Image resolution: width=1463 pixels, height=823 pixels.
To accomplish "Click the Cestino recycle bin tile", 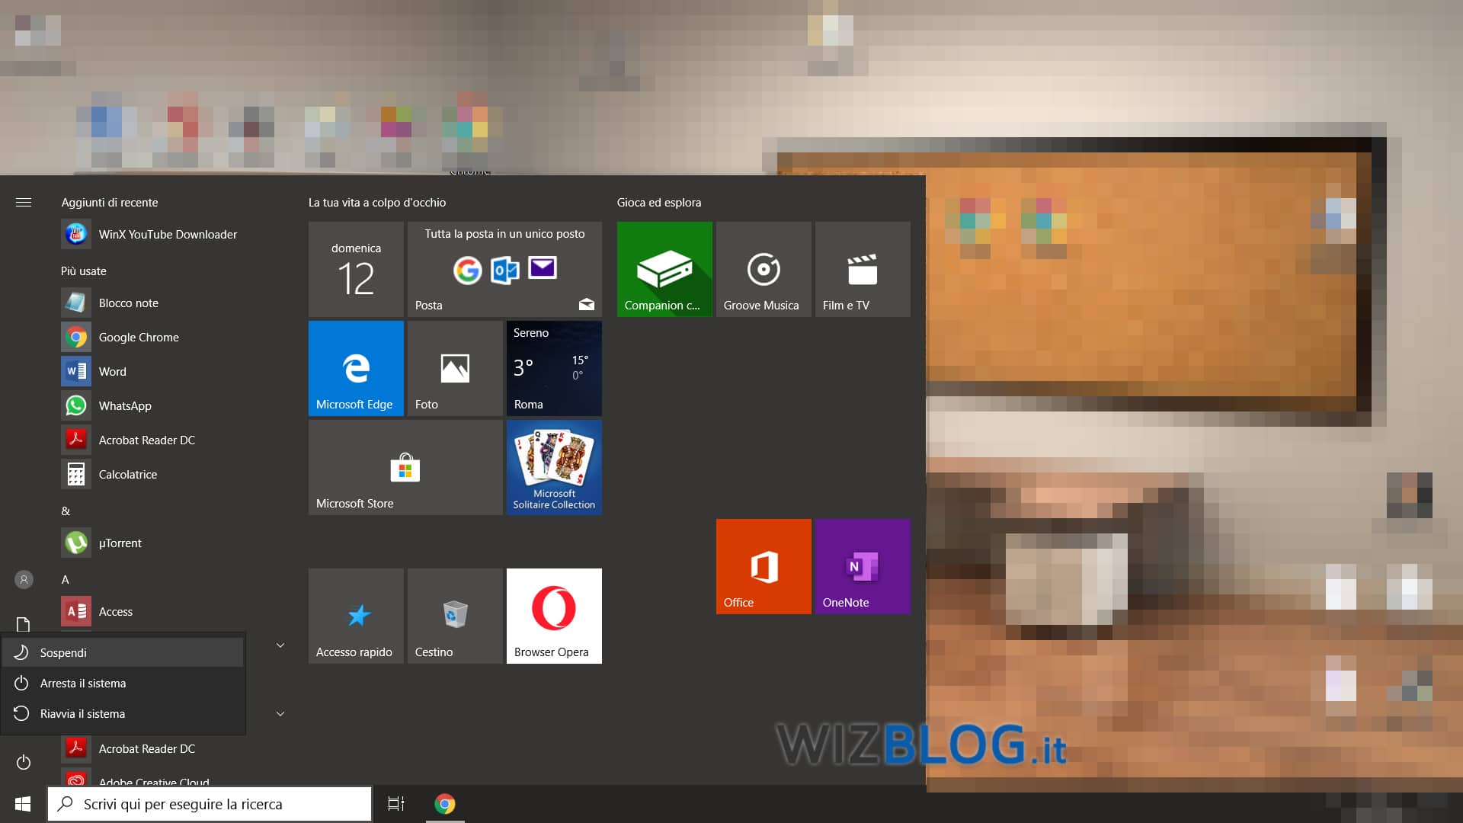I will coord(455,616).
